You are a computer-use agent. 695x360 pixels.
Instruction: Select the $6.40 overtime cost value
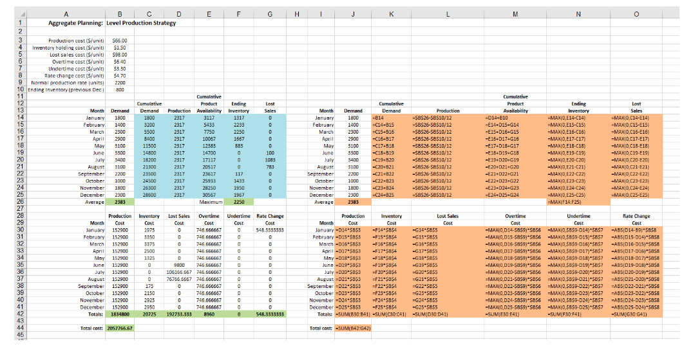120,62
